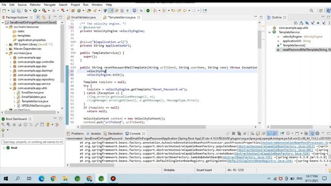331x186 pixels.
Task: Click the green Boot Dashboard toolbar icon
Action: click(x=148, y=10)
